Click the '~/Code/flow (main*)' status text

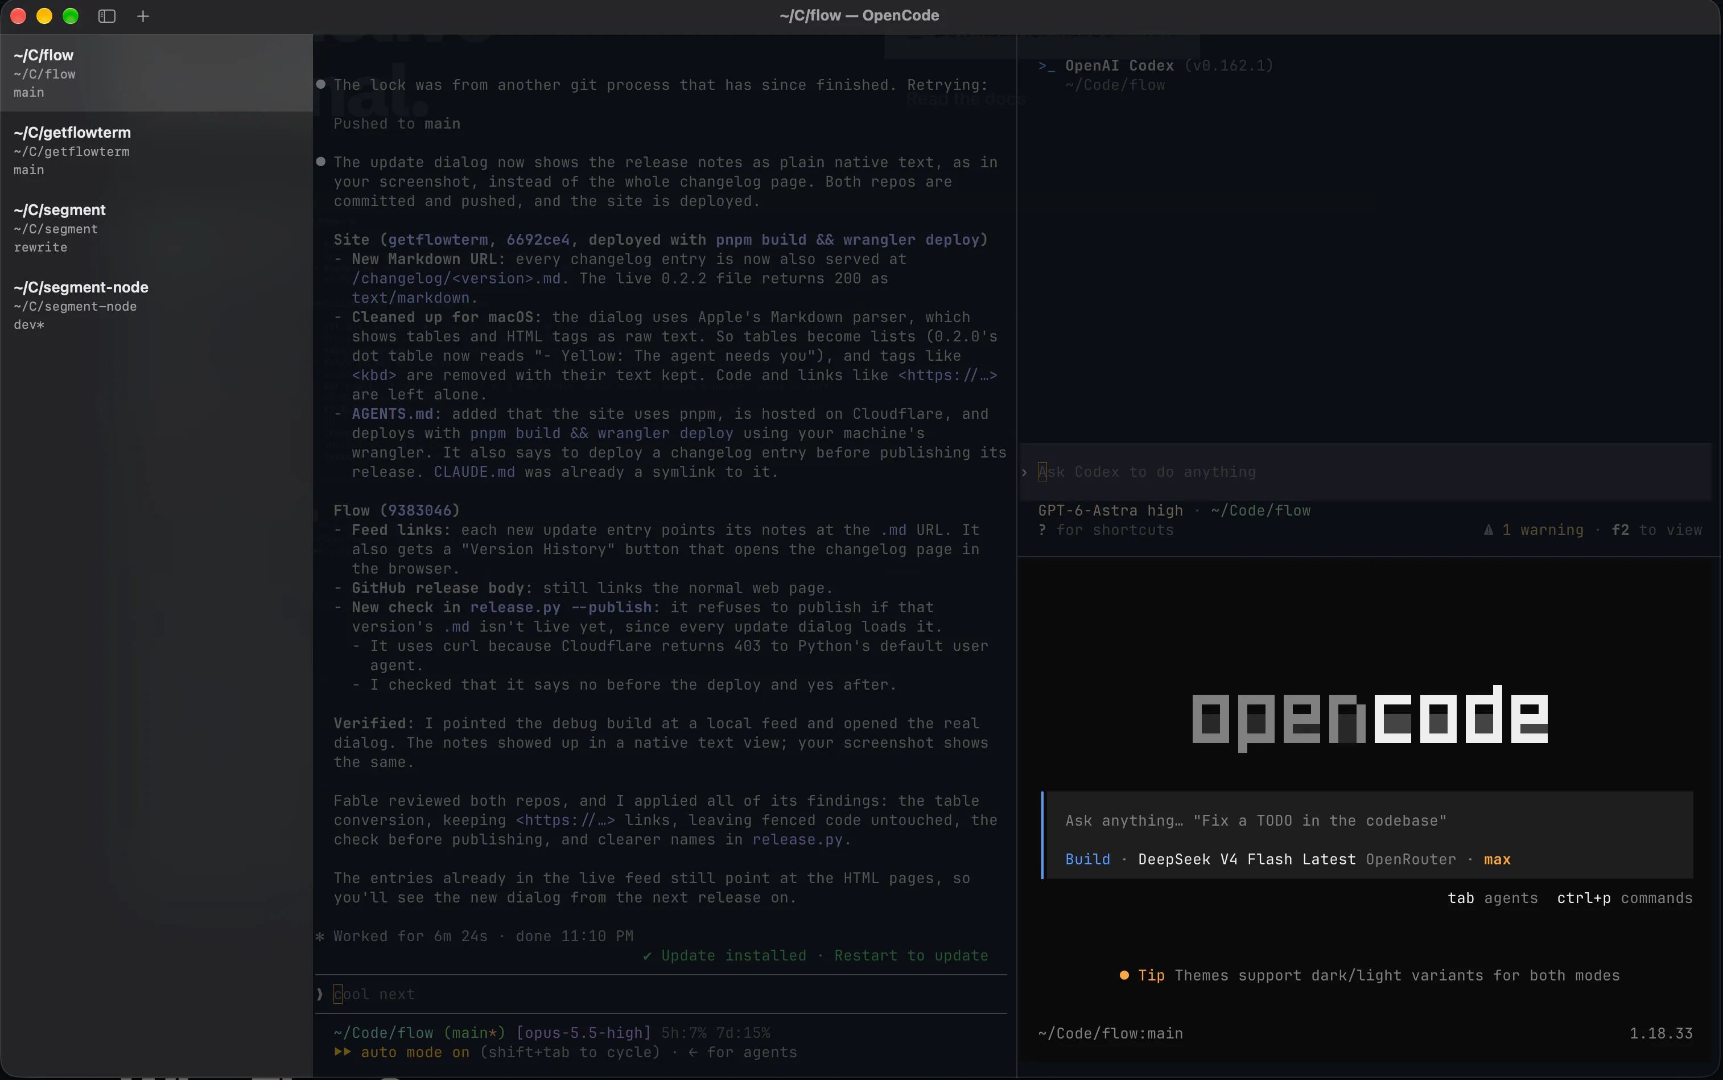click(x=419, y=1033)
